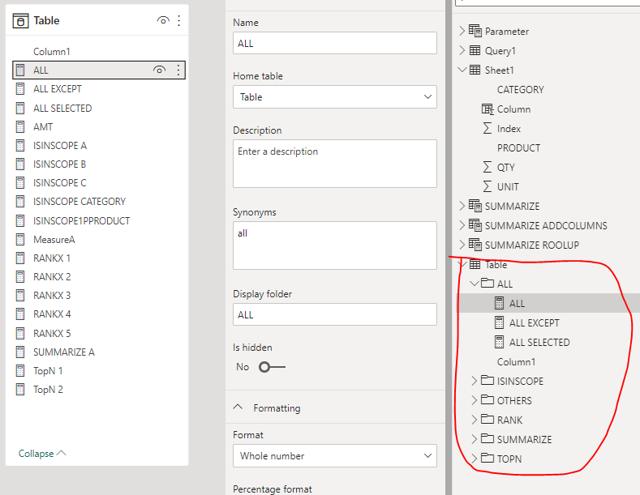The height and width of the screenshot is (495, 640).
Task: Click the Sheet1 table icon
Action: [475, 70]
